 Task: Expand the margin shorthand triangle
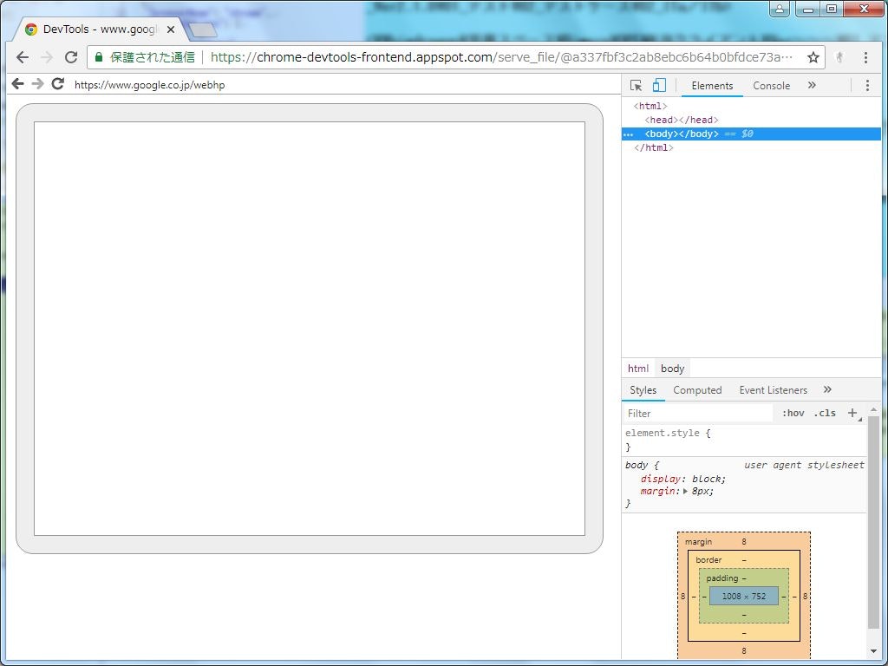685,491
